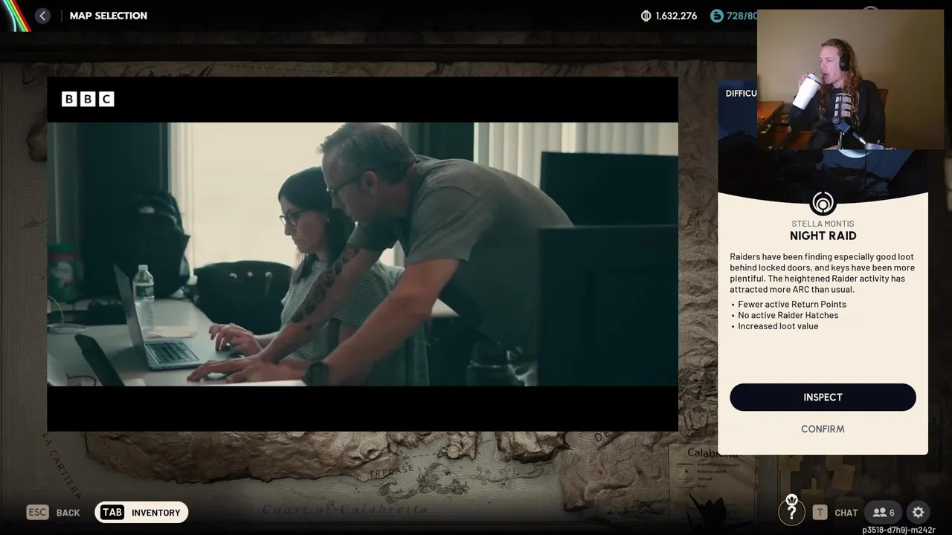Click the STELLA MONTIS label
952x535 pixels.
[x=823, y=224]
